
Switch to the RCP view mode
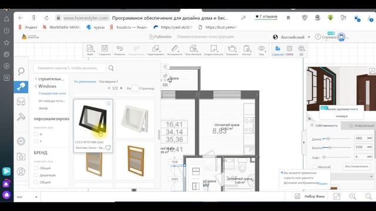click(290, 50)
